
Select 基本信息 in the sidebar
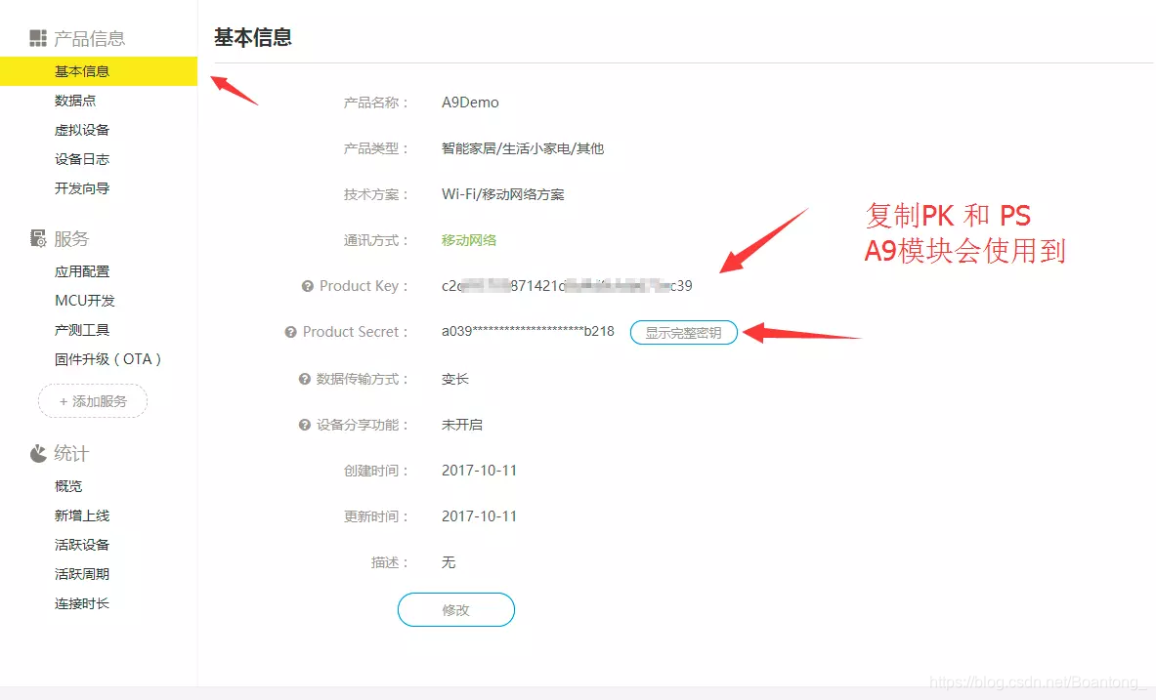coord(80,70)
